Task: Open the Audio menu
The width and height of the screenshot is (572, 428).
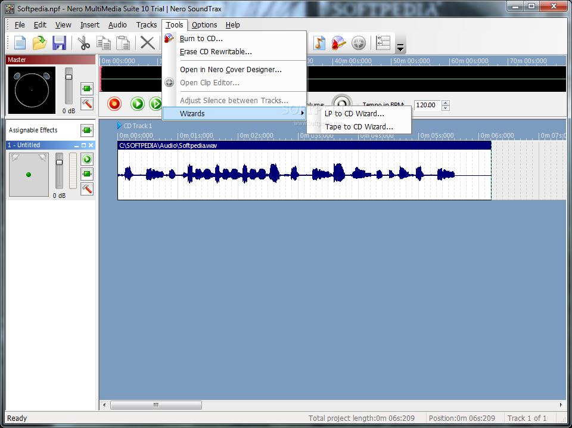Action: pos(117,25)
